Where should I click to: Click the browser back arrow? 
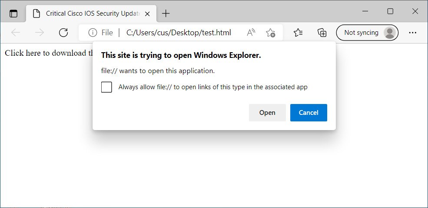tap(16, 33)
